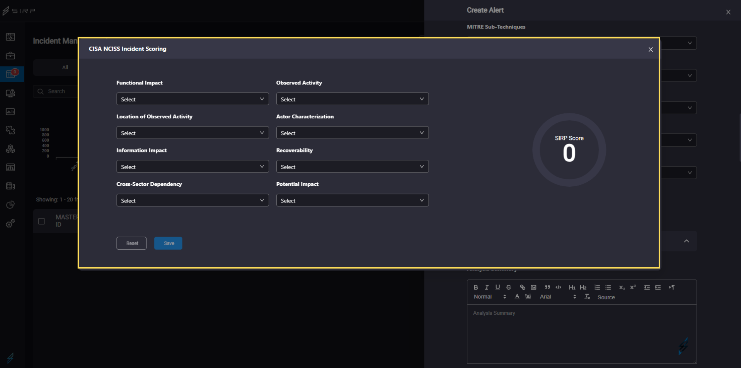Toggle text direction paragraph icon
The image size is (741, 368).
[x=672, y=287]
